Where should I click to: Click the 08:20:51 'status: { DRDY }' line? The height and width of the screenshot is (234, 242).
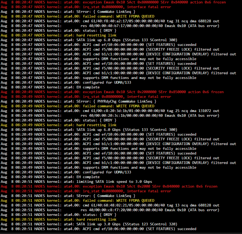click(x=58, y=215)
